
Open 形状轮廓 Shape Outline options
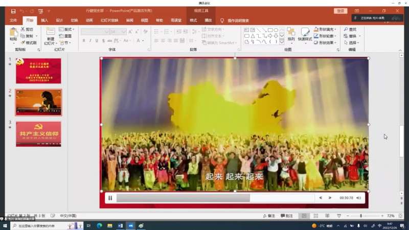325,36
